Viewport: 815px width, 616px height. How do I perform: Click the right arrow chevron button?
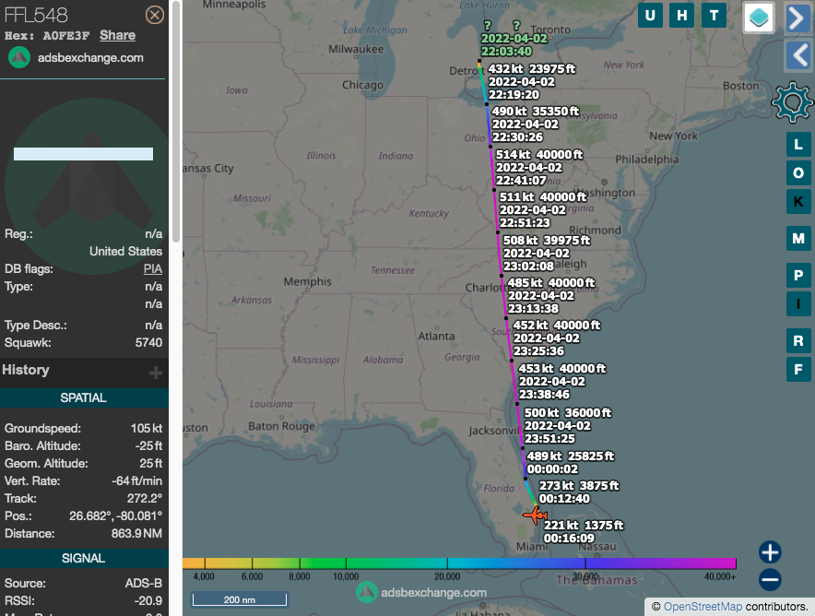click(x=797, y=18)
